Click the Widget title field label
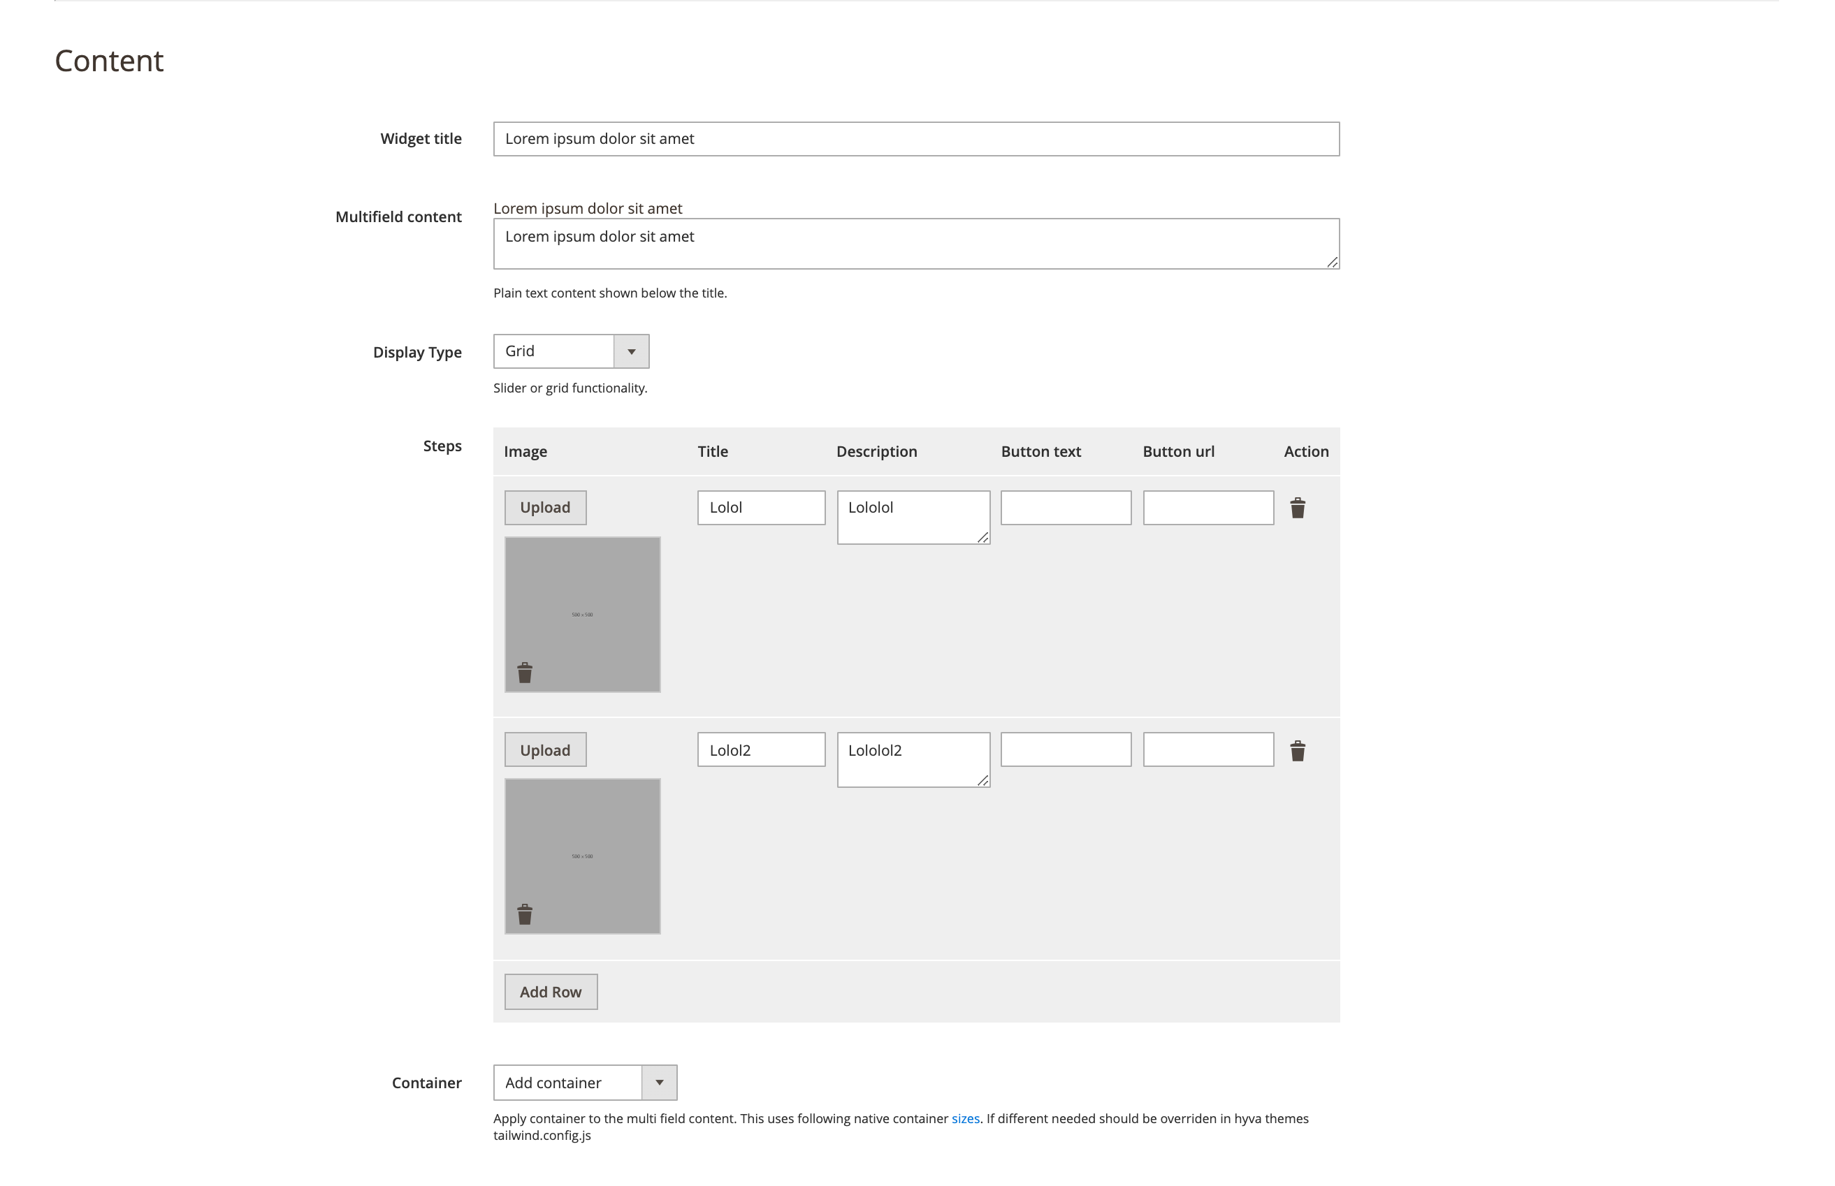The image size is (1835, 1186). click(421, 138)
